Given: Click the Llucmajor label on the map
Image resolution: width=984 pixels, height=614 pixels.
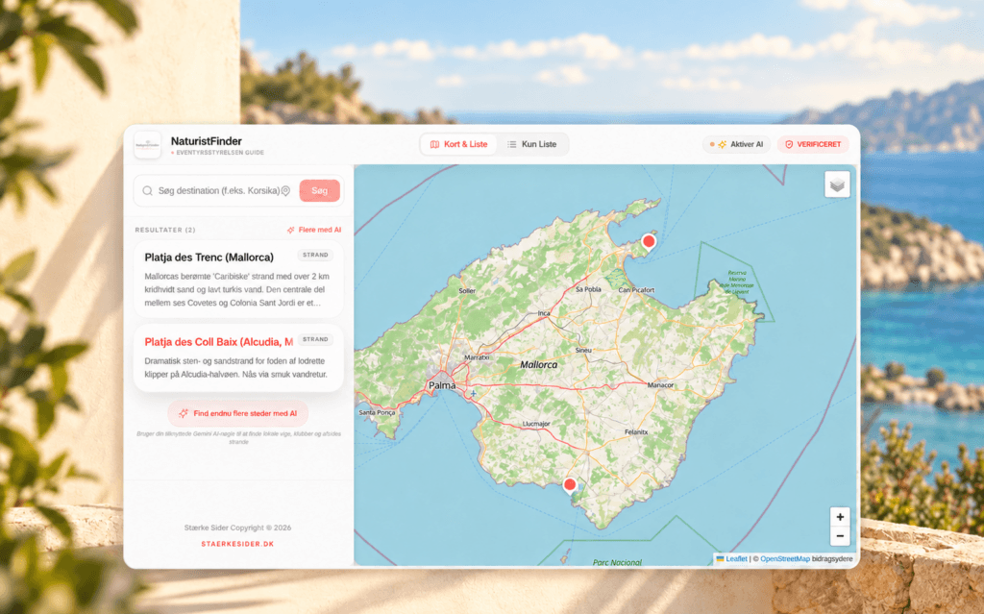Looking at the screenshot, I should tap(536, 425).
